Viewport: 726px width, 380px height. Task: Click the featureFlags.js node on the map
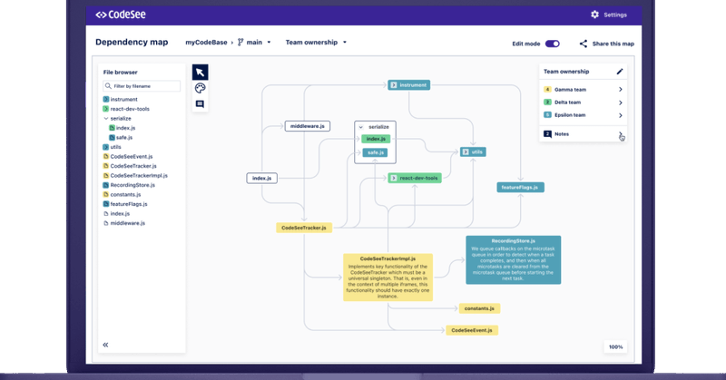520,188
